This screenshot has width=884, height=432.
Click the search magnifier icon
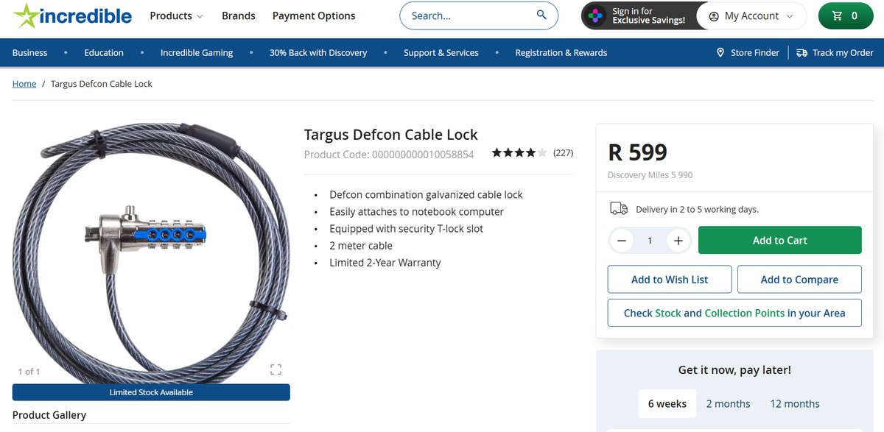541,15
